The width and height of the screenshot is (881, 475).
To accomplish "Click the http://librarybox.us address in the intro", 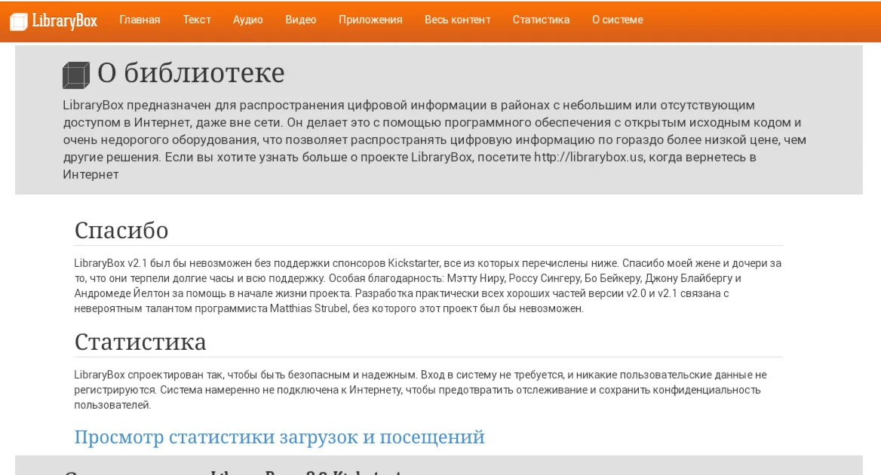I will 589,158.
